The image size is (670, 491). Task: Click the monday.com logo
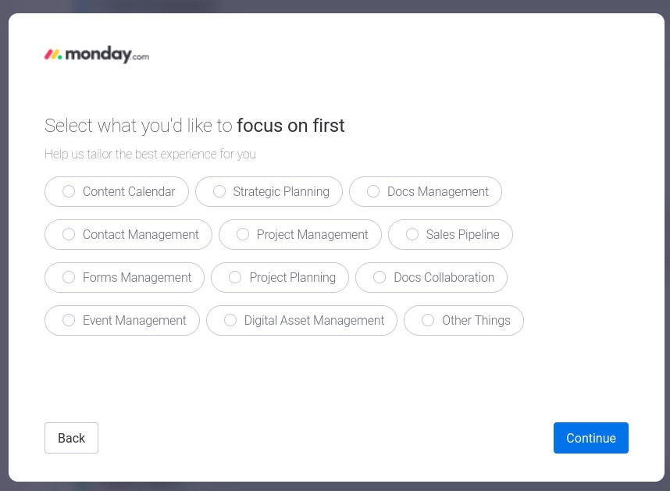point(96,55)
